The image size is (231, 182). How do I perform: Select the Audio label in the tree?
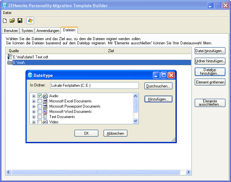(54, 96)
